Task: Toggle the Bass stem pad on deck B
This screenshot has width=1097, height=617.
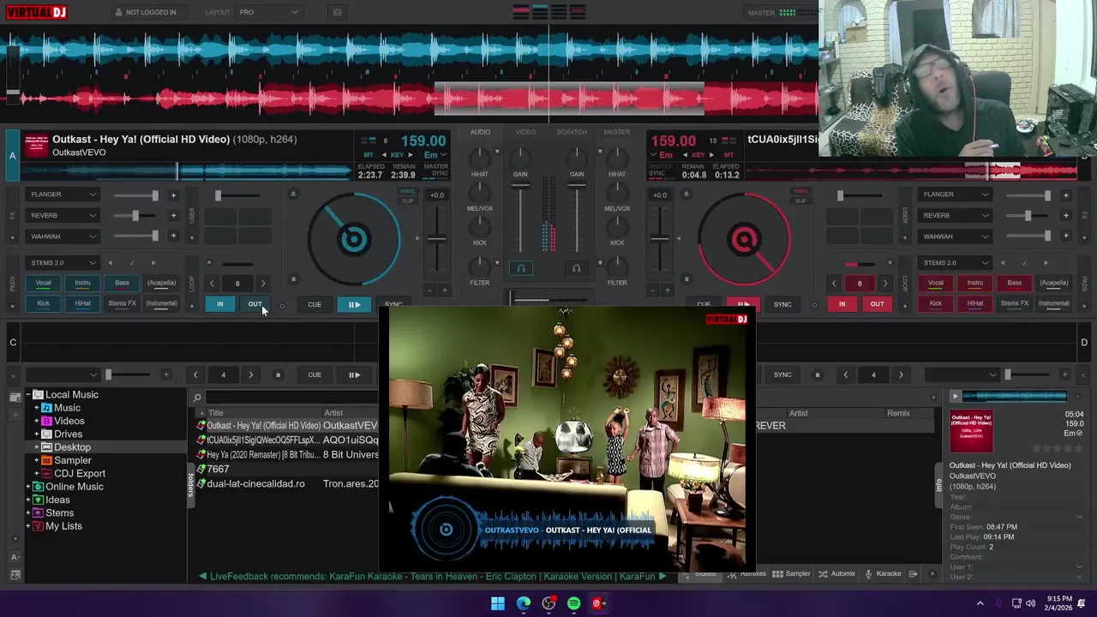Action: point(1015,283)
